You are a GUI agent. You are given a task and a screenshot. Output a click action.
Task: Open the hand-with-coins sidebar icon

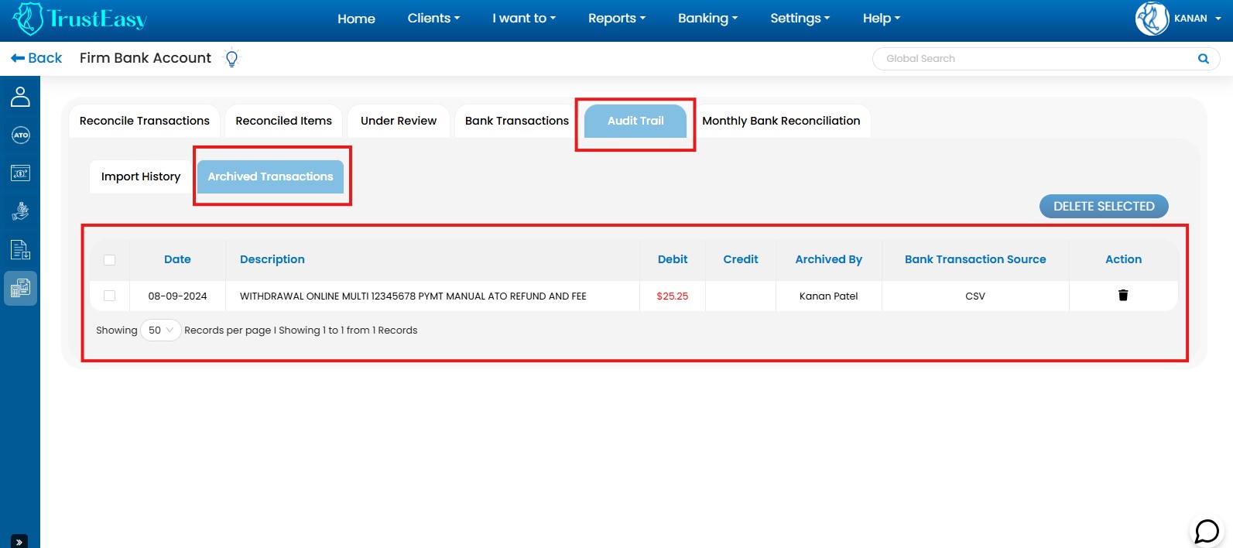20,211
